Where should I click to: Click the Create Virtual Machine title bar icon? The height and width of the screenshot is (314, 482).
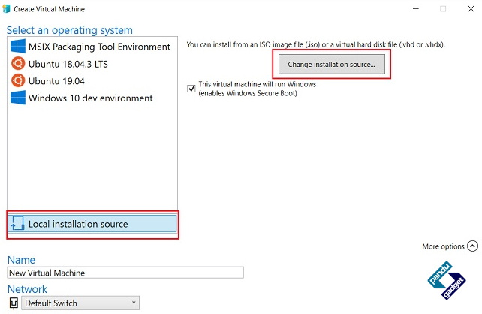tap(6, 8)
